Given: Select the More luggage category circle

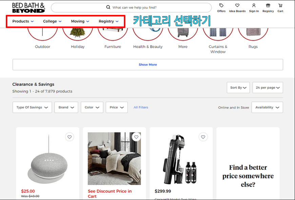Looking at the screenshot, I should [183, 34].
